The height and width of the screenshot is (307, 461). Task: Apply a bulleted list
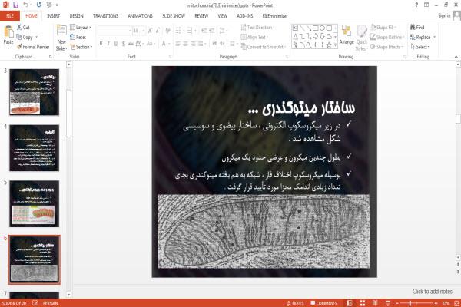coord(178,30)
